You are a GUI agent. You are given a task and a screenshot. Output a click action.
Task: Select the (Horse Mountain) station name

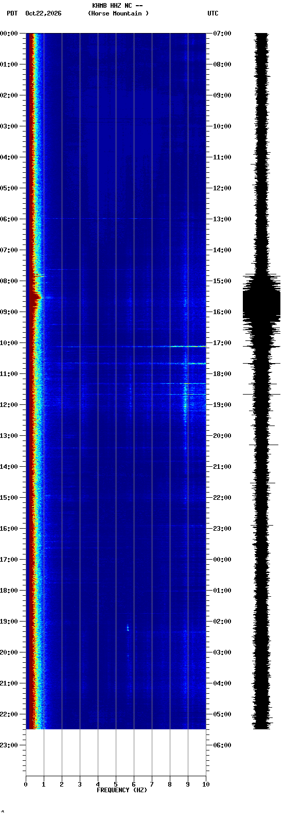[118, 13]
